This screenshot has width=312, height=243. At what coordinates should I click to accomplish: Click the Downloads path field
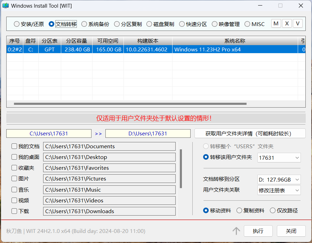pyautogui.click(x=109, y=211)
